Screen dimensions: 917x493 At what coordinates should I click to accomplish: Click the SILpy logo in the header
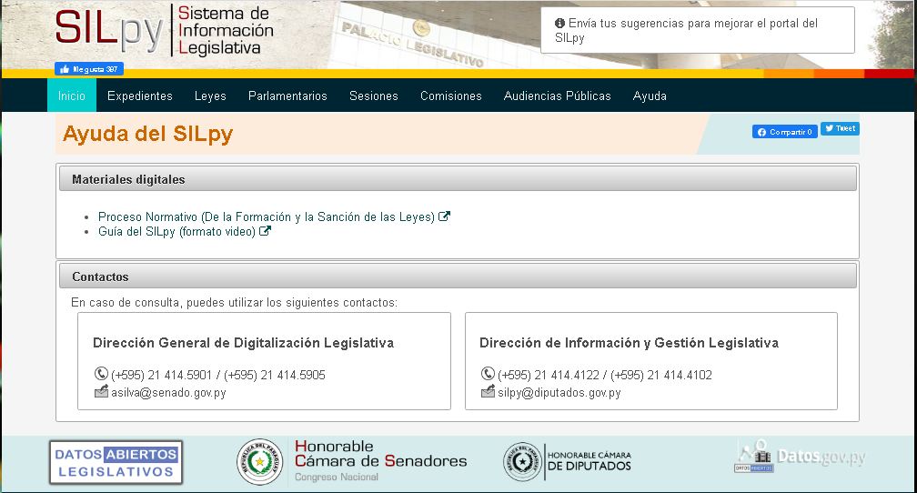pyautogui.click(x=165, y=30)
